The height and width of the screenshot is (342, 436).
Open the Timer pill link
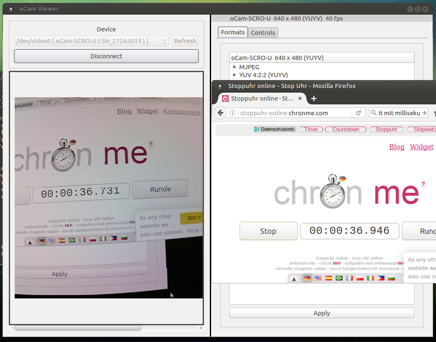(311, 130)
